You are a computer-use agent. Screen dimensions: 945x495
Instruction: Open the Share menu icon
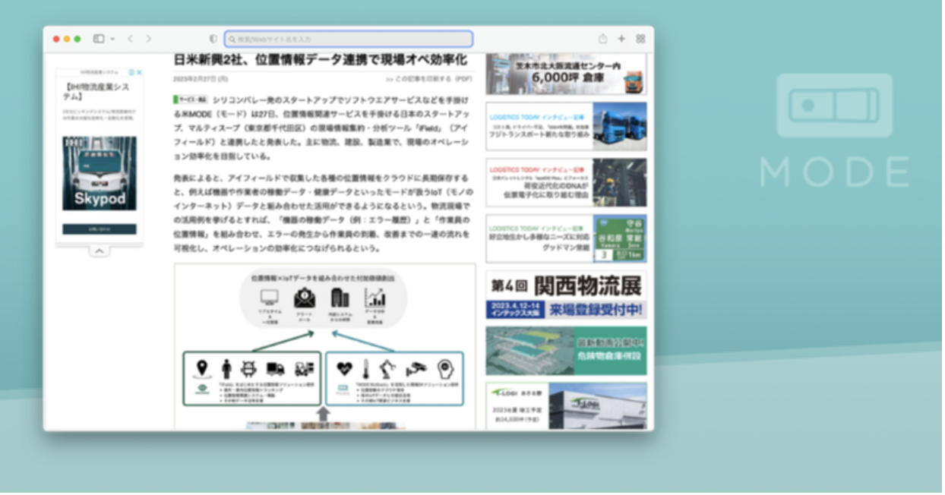tap(603, 39)
